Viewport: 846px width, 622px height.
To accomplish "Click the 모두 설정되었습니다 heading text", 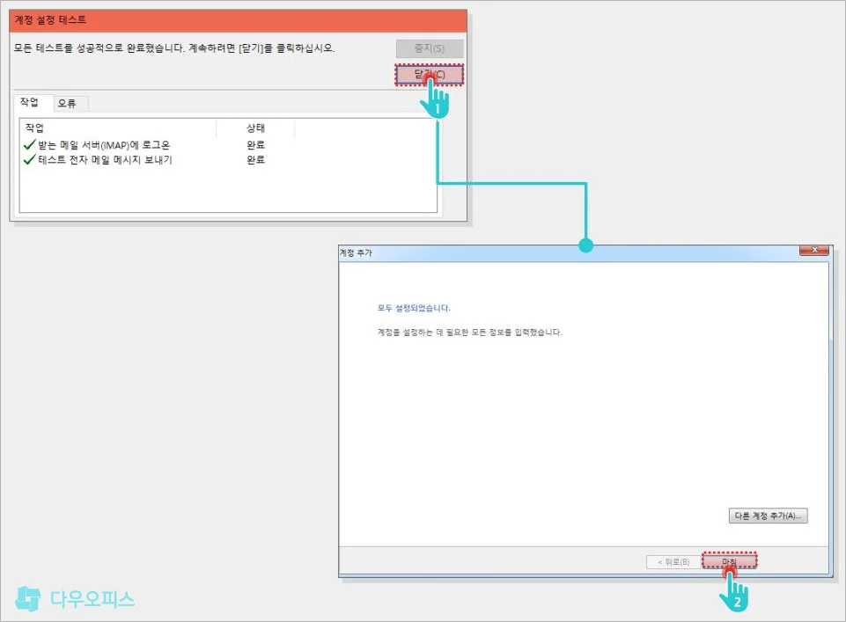I will click(414, 308).
